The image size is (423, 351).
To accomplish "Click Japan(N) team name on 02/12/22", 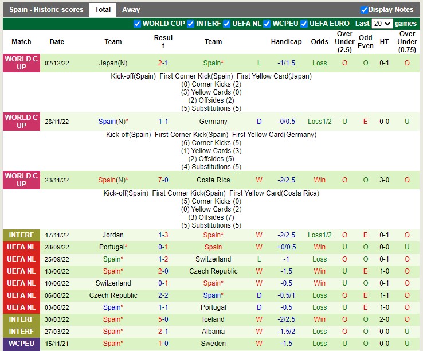I will coord(113,63).
